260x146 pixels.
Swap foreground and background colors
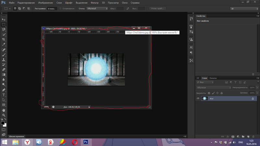click(5, 119)
